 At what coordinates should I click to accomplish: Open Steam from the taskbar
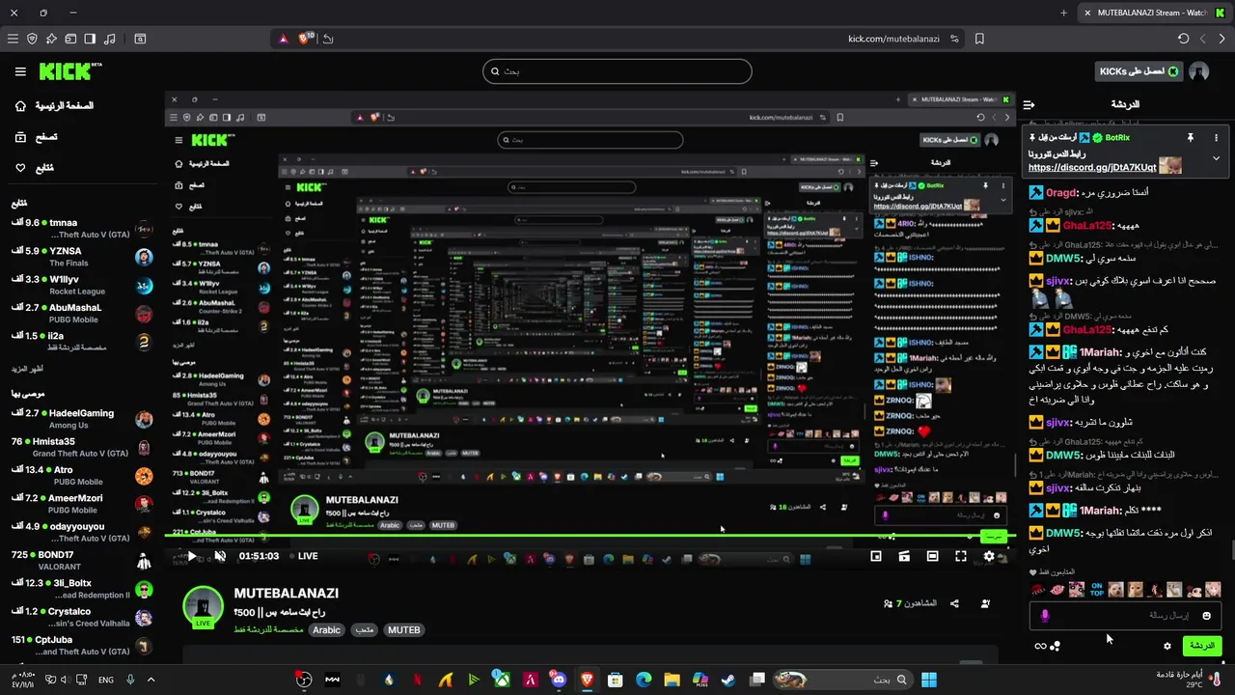pyautogui.click(x=728, y=680)
